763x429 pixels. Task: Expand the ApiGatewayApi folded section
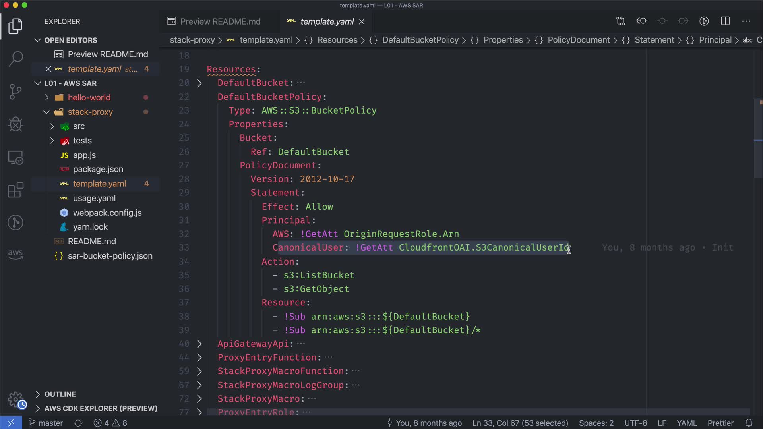tap(199, 344)
